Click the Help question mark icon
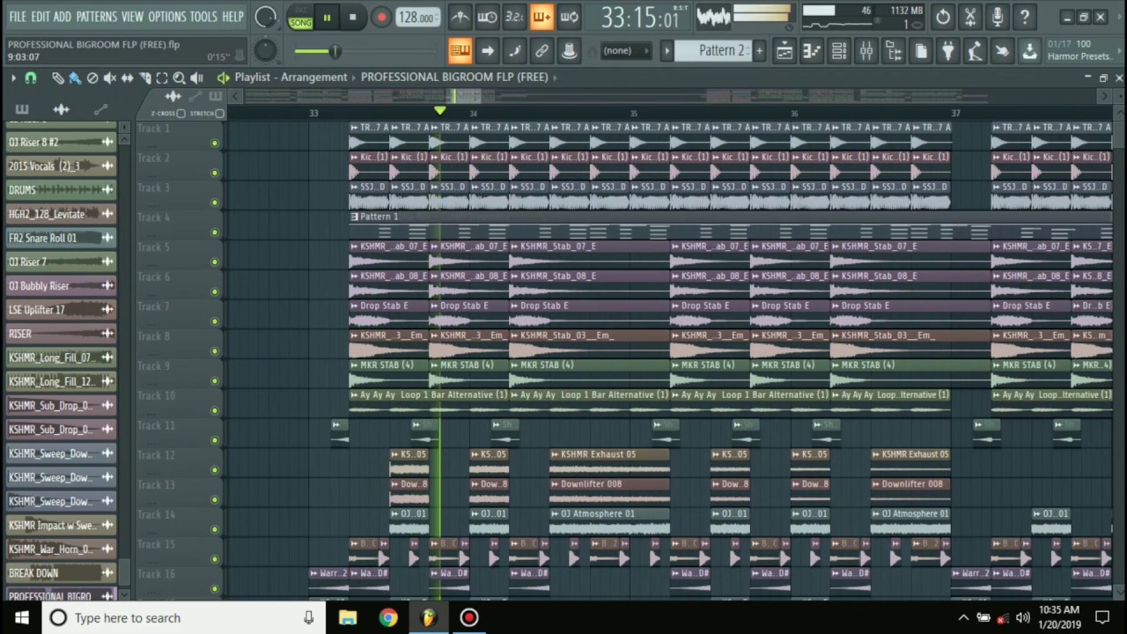The height and width of the screenshot is (634, 1127). [x=1025, y=17]
